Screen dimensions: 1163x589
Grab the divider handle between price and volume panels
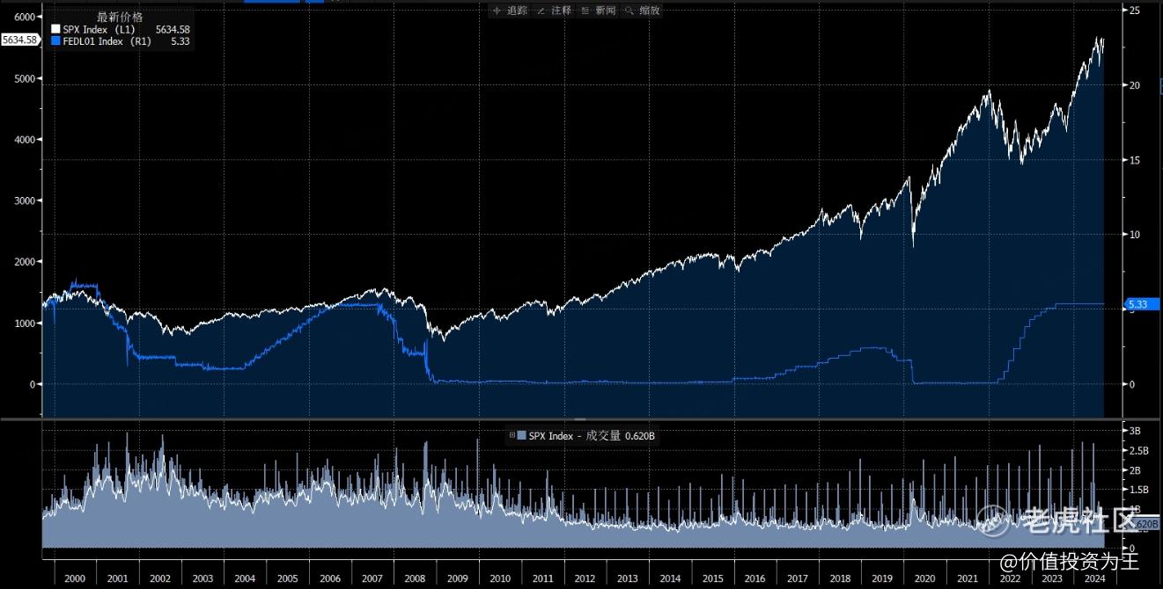click(x=579, y=420)
